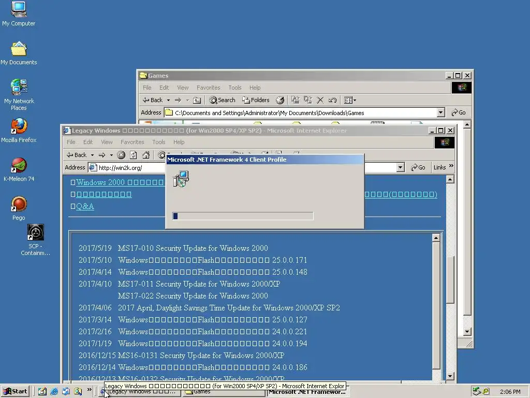Click Search button in Games window toolbar
Image resolution: width=530 pixels, height=398 pixels.
(222, 100)
